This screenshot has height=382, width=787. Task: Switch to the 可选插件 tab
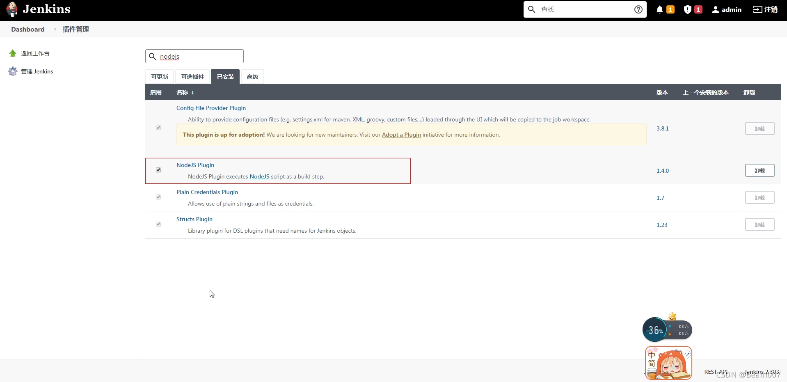(192, 77)
